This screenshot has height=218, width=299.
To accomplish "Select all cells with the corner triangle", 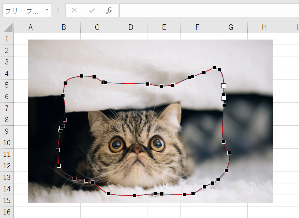I will [8, 28].
